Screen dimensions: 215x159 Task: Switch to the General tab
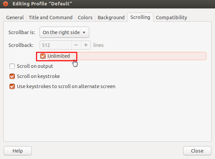point(15,18)
